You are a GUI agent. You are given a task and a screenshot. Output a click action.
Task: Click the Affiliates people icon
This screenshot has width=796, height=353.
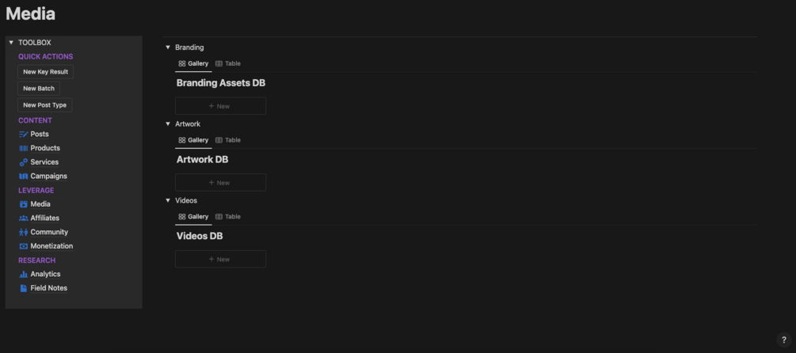coord(23,218)
